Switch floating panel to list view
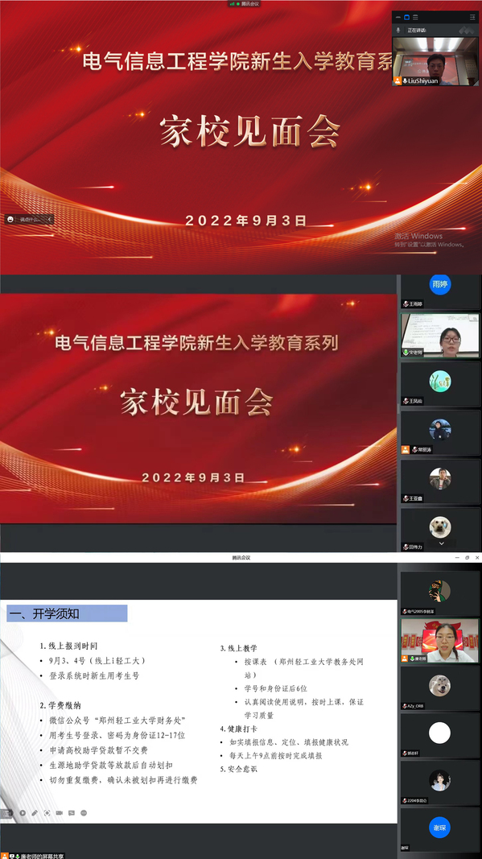The width and height of the screenshot is (482, 859). point(415,17)
